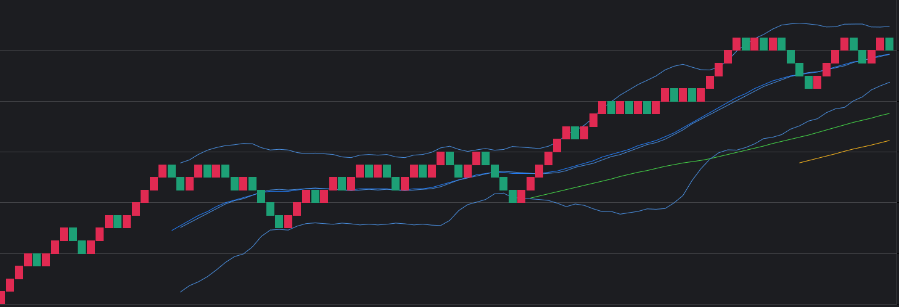
Task: Select the last green brick at far right
Action: pos(889,44)
